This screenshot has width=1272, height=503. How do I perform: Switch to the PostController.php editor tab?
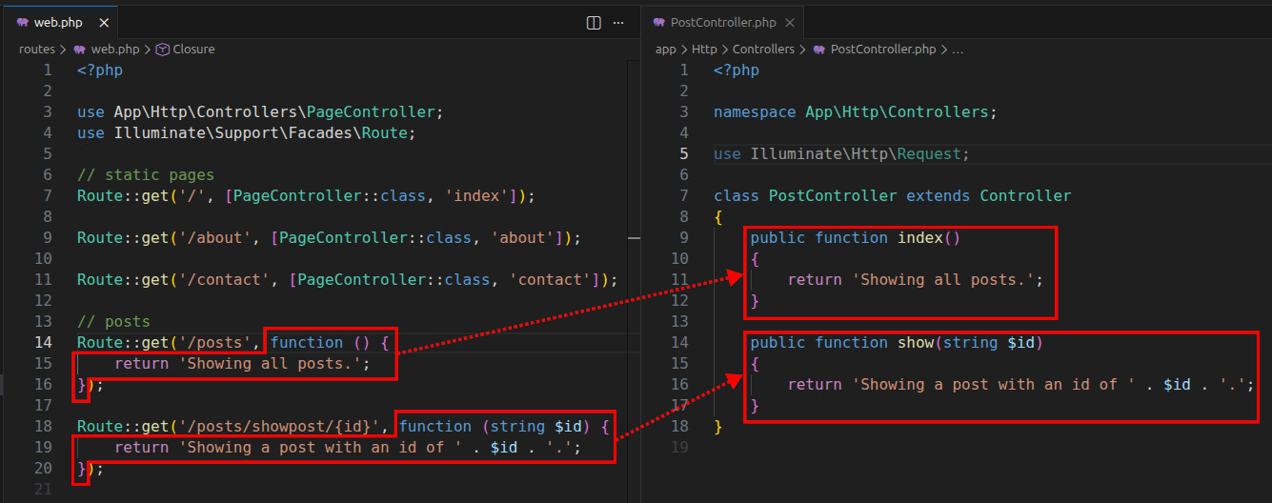(723, 22)
